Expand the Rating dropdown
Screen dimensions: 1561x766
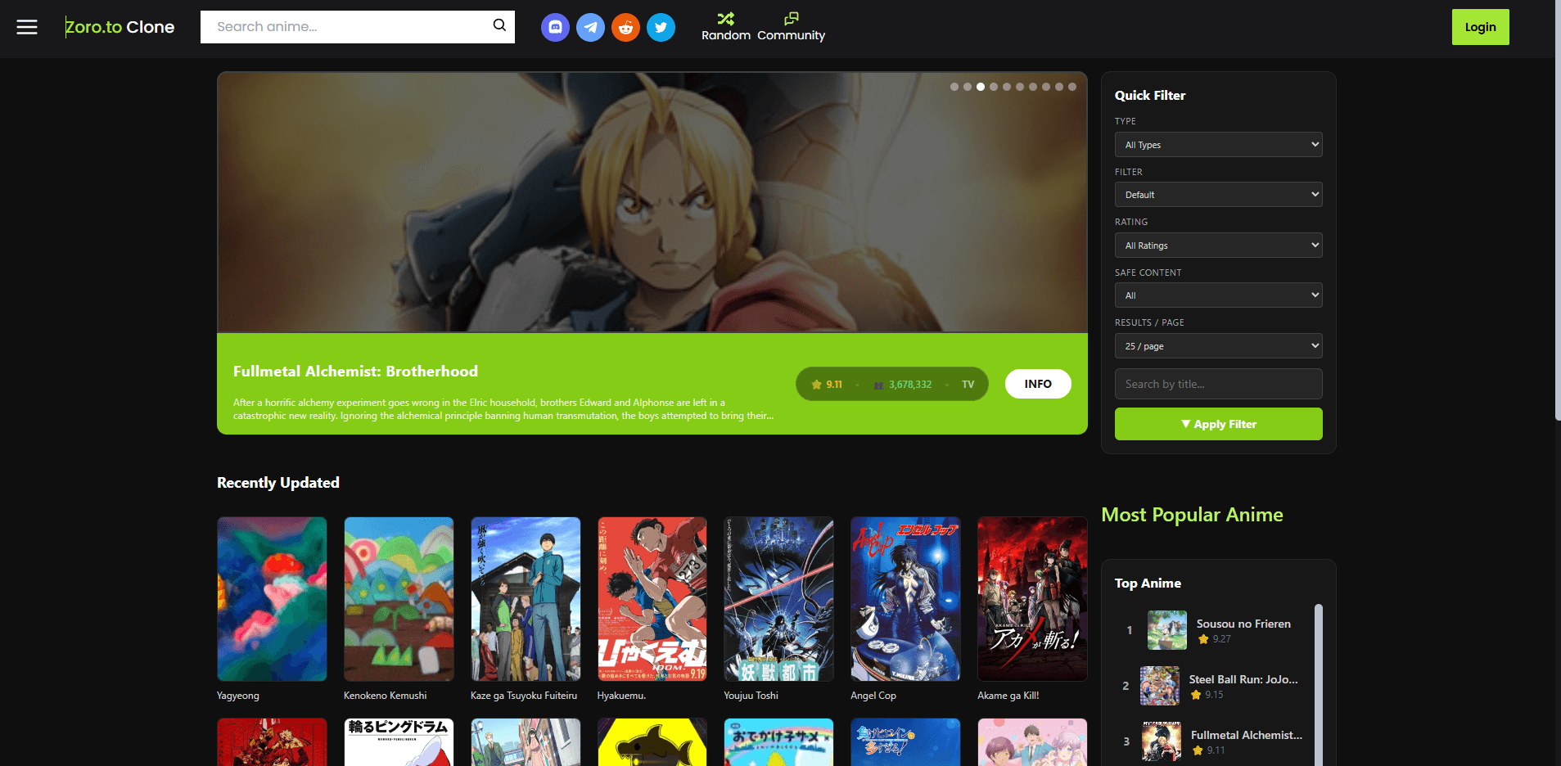(1218, 246)
